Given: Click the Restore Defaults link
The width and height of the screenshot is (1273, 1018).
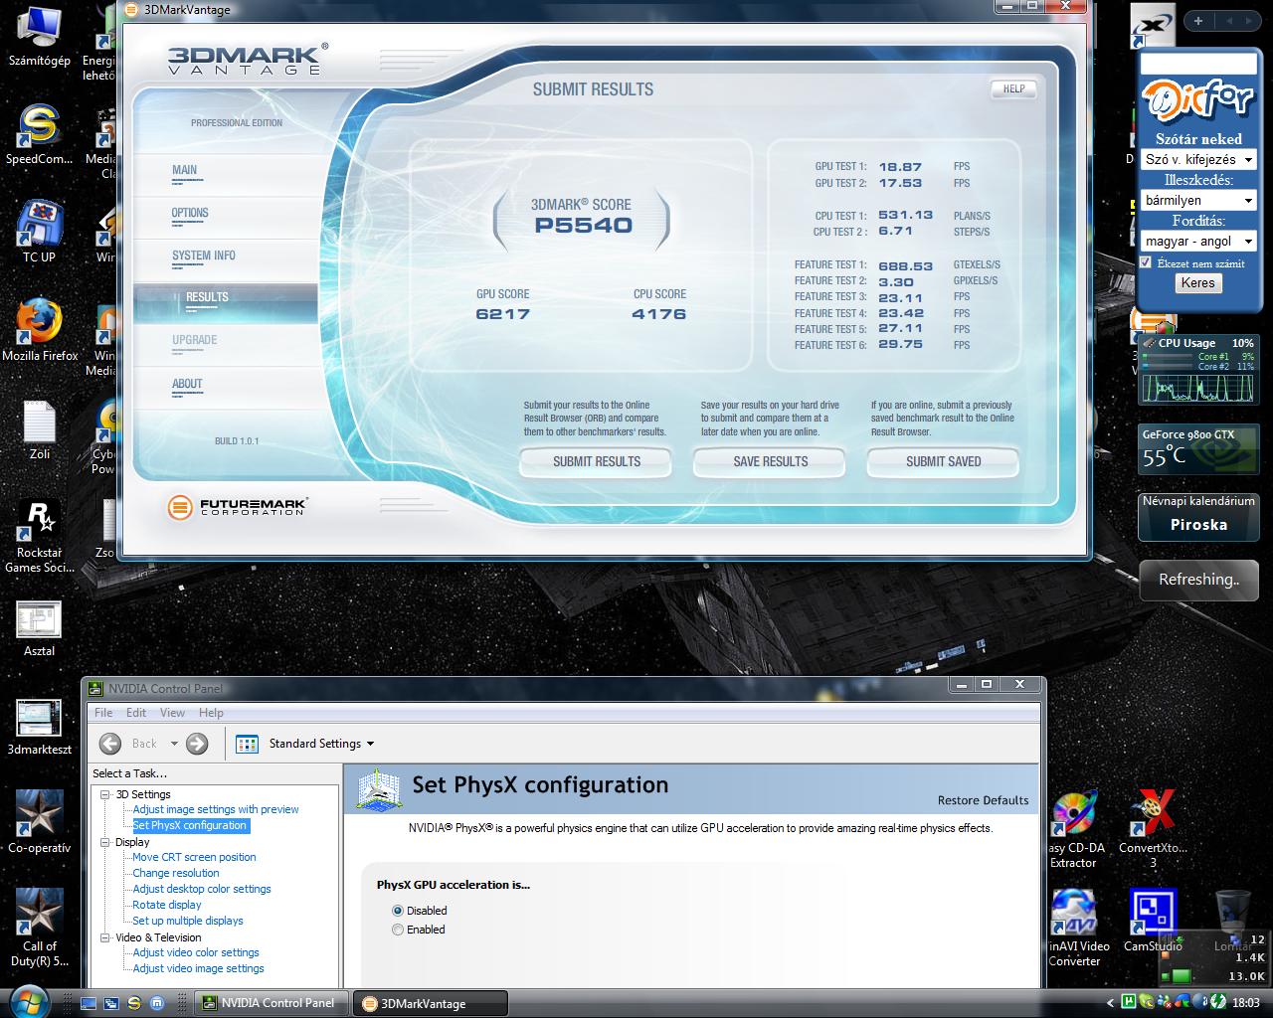Looking at the screenshot, I should coord(983,800).
